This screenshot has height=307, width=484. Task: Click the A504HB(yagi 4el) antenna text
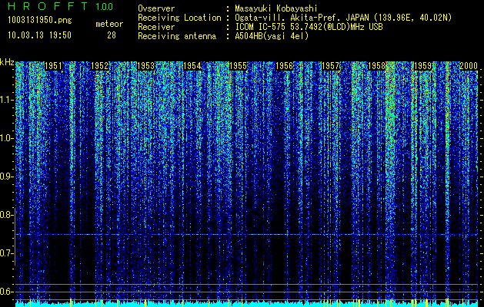[x=272, y=36]
